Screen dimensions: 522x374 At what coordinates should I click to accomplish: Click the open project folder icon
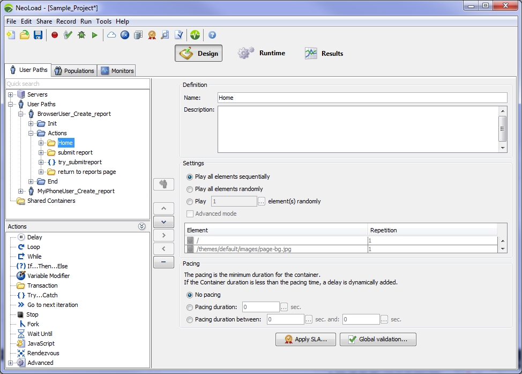(25, 35)
